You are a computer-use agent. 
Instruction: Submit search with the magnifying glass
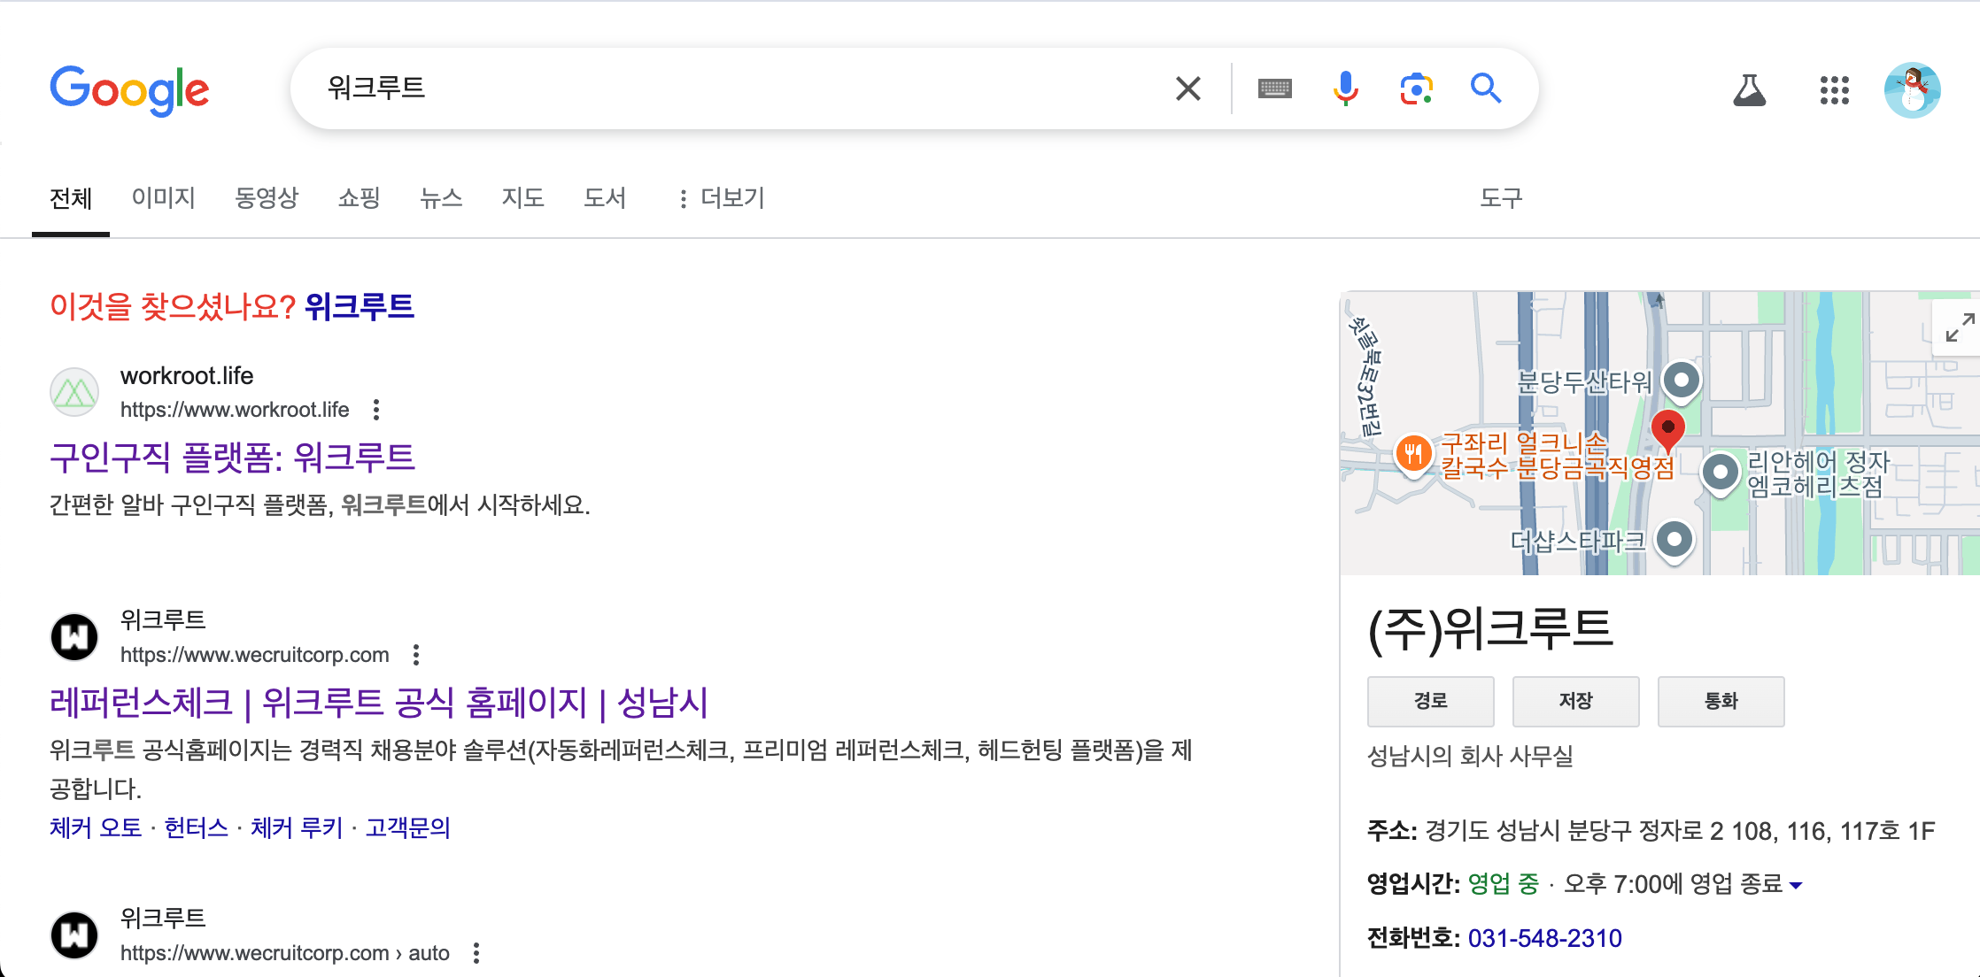(1486, 88)
